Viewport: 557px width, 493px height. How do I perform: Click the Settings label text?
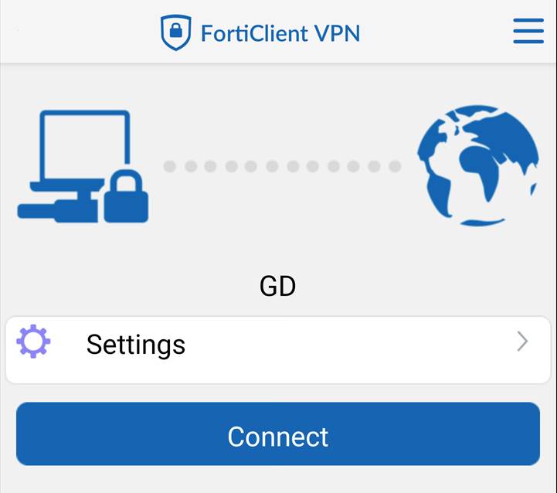pyautogui.click(x=136, y=345)
